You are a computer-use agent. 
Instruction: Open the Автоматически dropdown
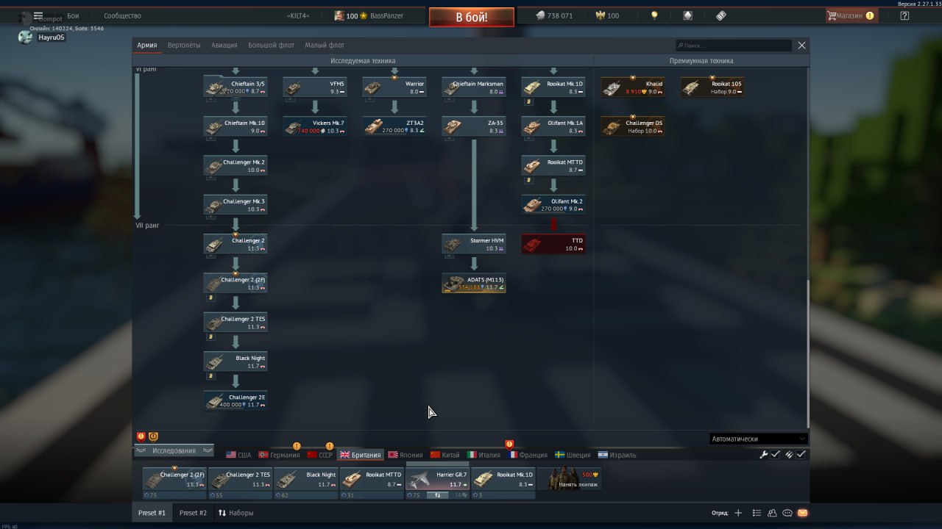(758, 439)
